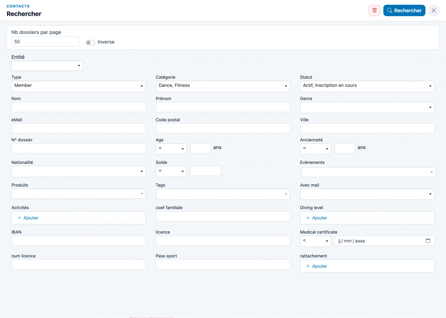
Task: Open the Evènements multi-select dropdown
Action: click(368, 172)
